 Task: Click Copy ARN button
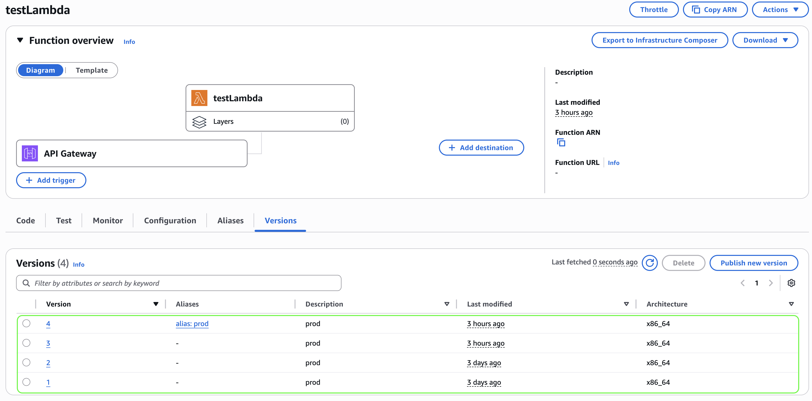(715, 10)
